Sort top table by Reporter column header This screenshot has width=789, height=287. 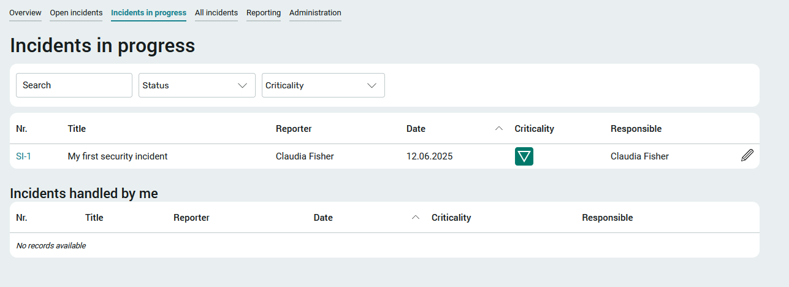coord(294,129)
